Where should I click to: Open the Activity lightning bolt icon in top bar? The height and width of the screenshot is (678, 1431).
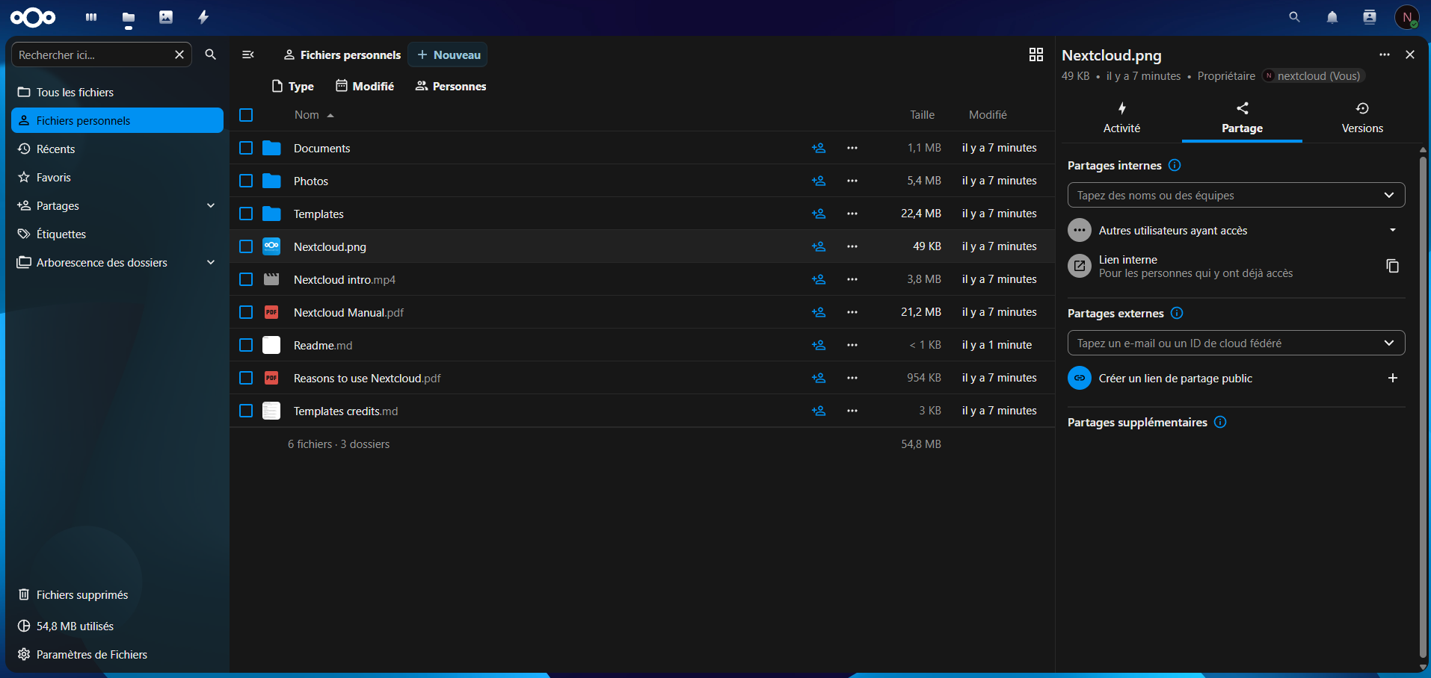tap(203, 17)
